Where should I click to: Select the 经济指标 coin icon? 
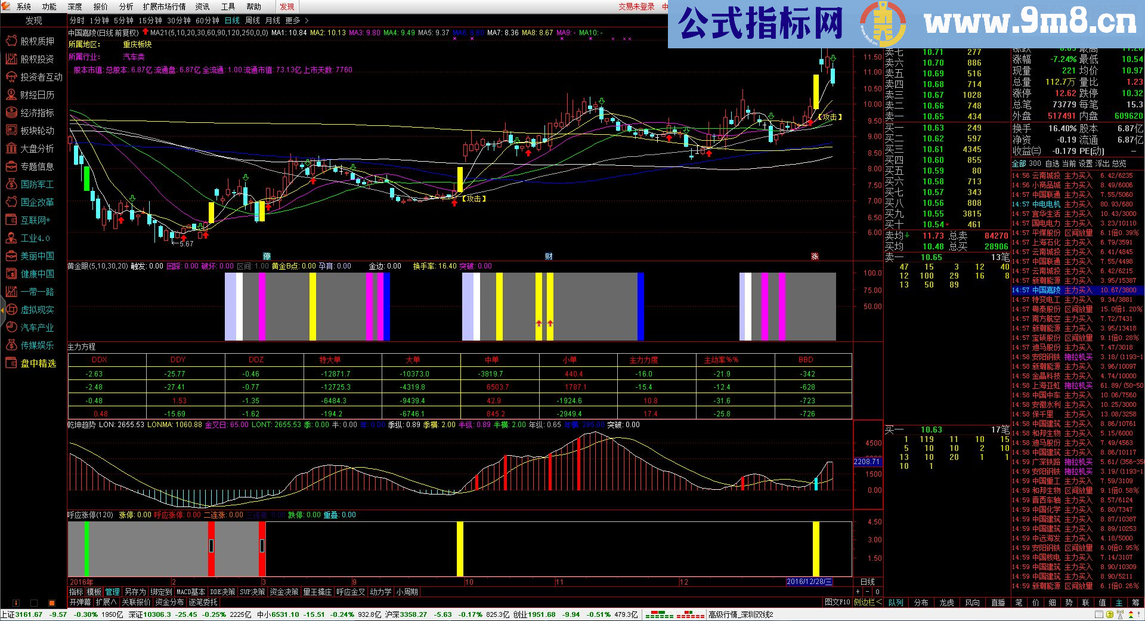pos(11,112)
